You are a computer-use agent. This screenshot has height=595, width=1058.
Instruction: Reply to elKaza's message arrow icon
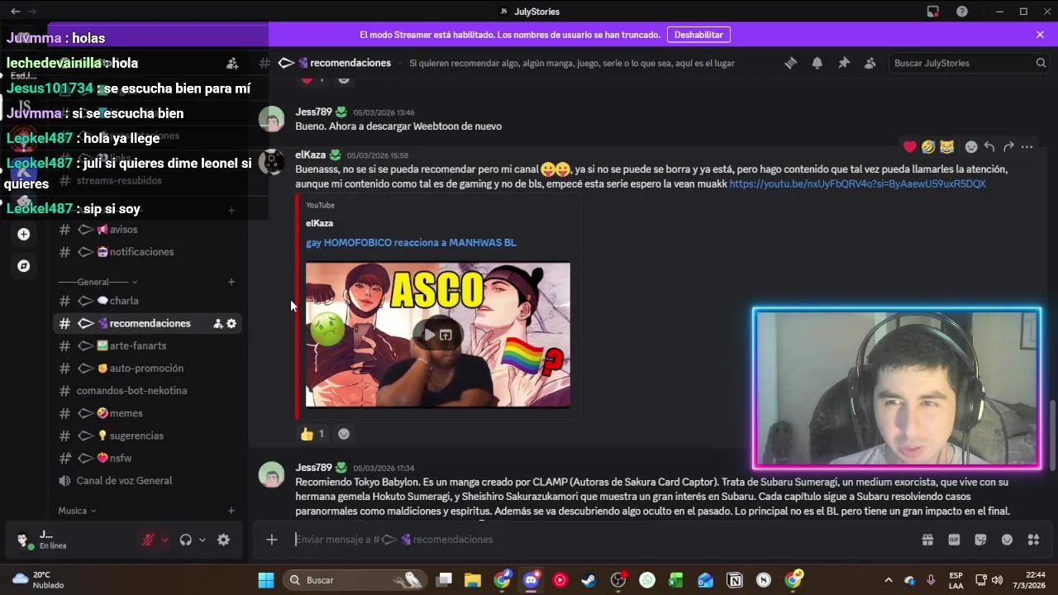pyautogui.click(x=989, y=146)
